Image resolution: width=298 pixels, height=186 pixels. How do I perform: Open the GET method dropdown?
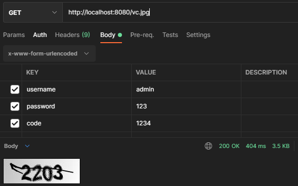[33, 12]
